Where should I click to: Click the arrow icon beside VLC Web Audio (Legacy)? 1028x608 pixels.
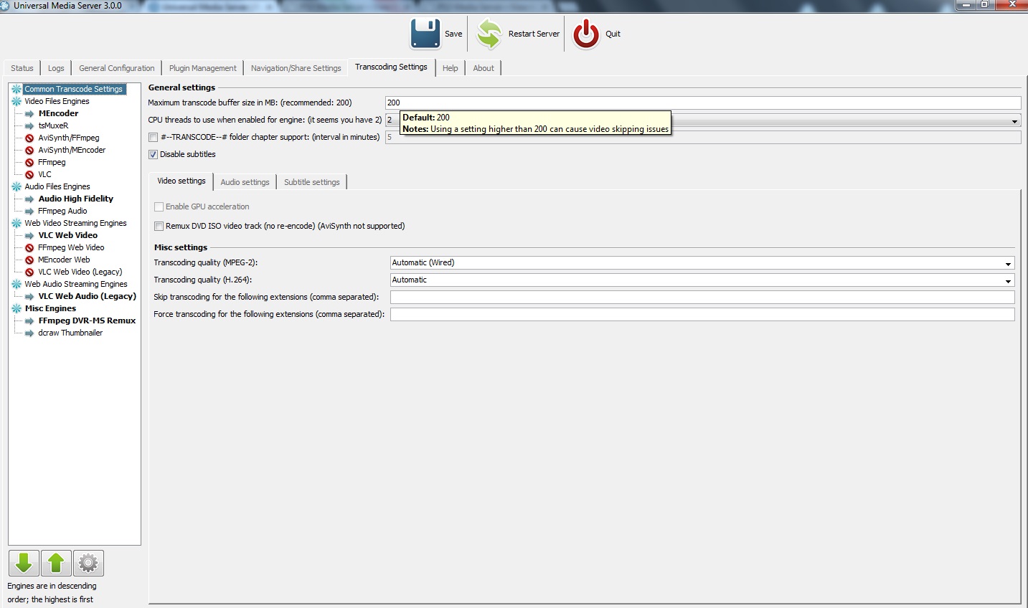click(x=29, y=297)
